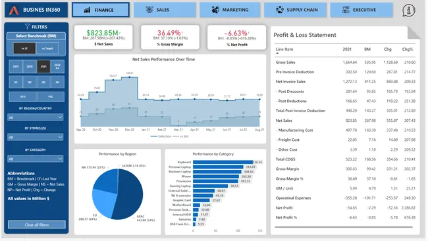Select fiscal year 2019
This screenshot has width=428, height=241.
click(16, 67)
